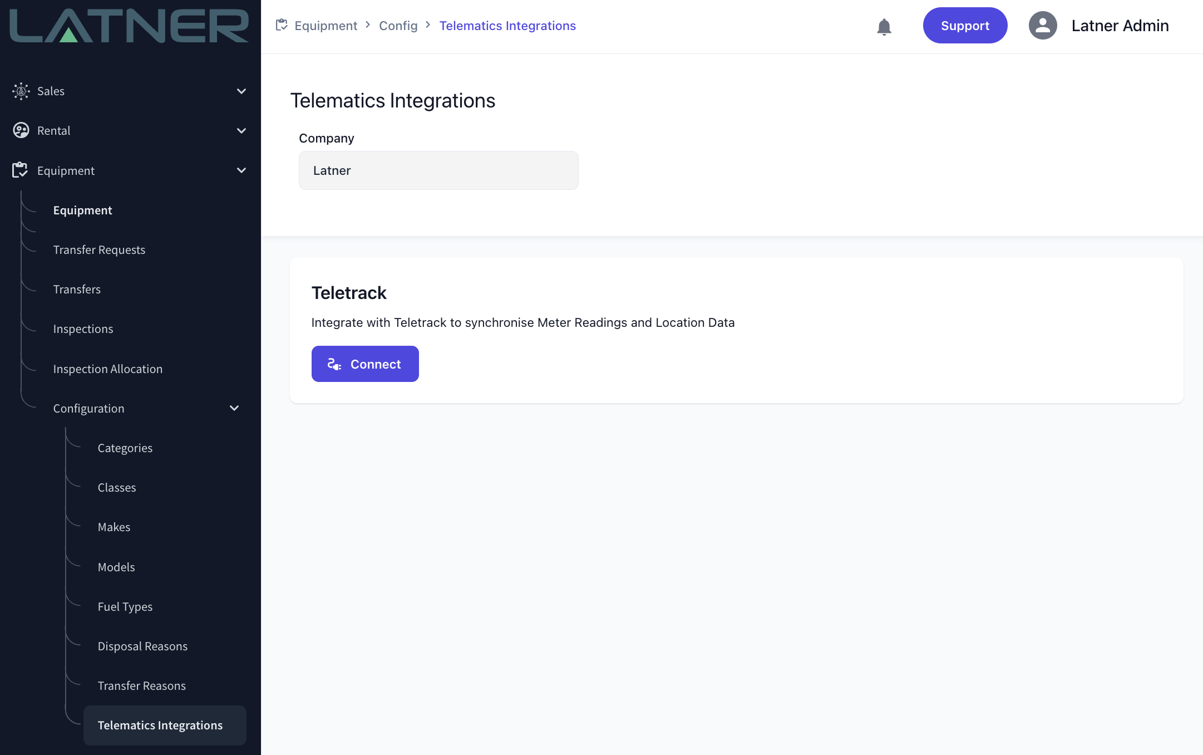This screenshot has height=755, width=1203.
Task: Open the Company dropdown showing Latner
Action: (438, 170)
